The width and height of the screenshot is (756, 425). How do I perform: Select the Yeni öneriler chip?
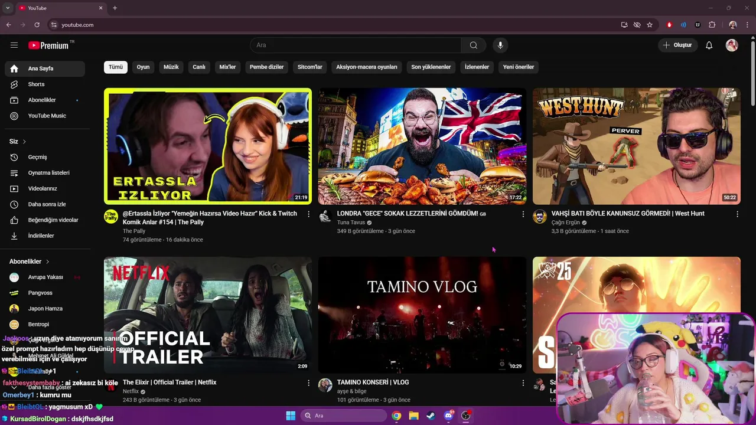(519, 67)
